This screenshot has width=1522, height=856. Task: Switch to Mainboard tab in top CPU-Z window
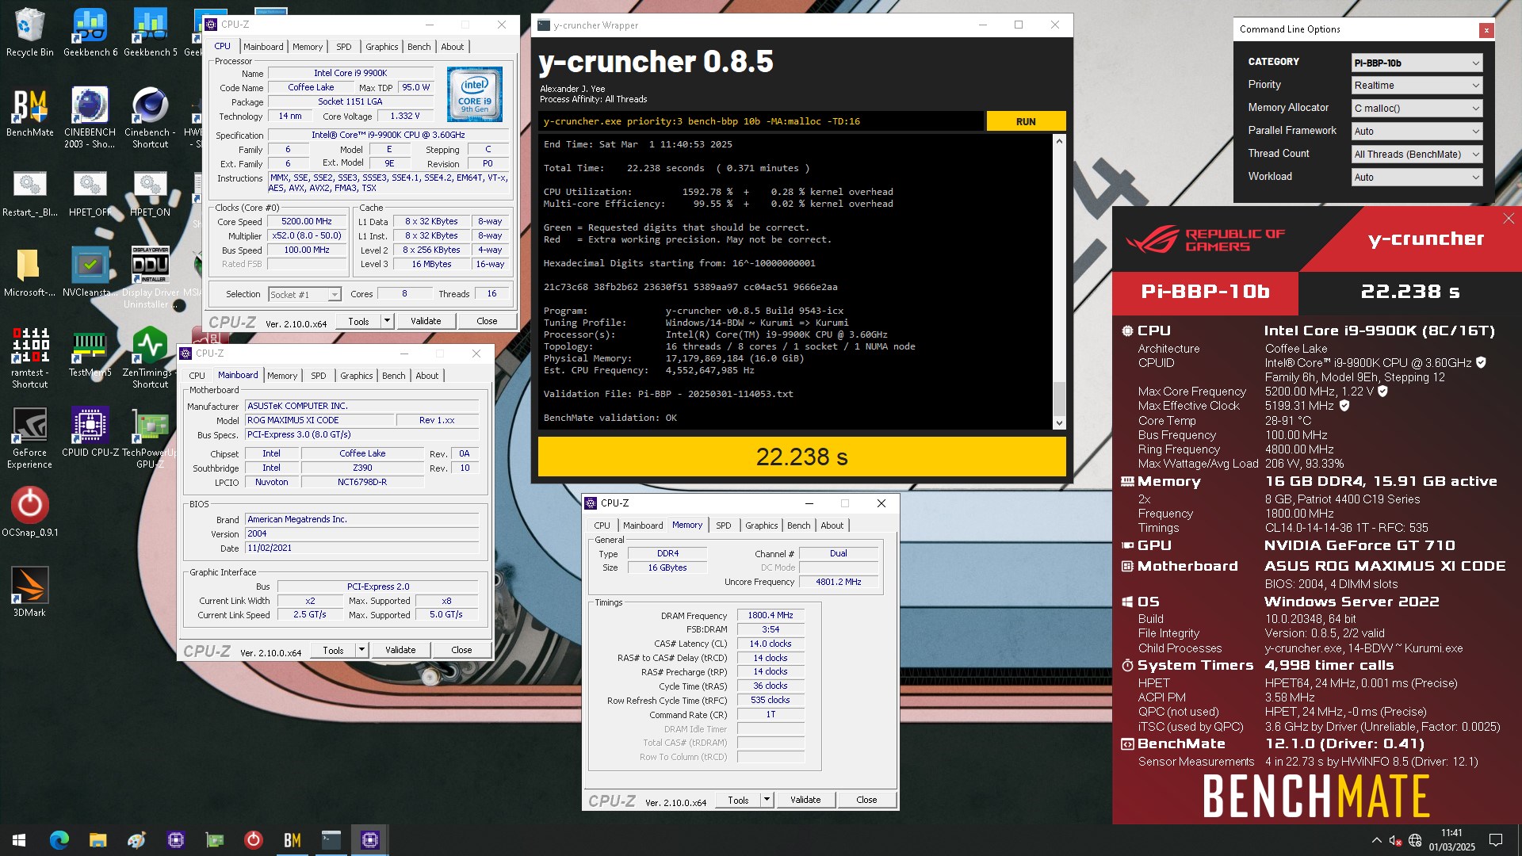[x=263, y=47]
